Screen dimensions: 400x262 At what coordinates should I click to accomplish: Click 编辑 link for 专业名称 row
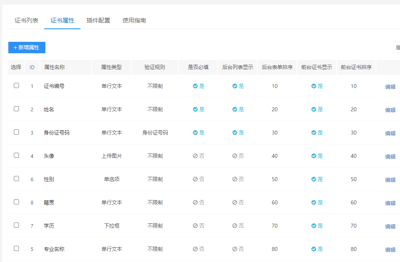pyautogui.click(x=390, y=250)
